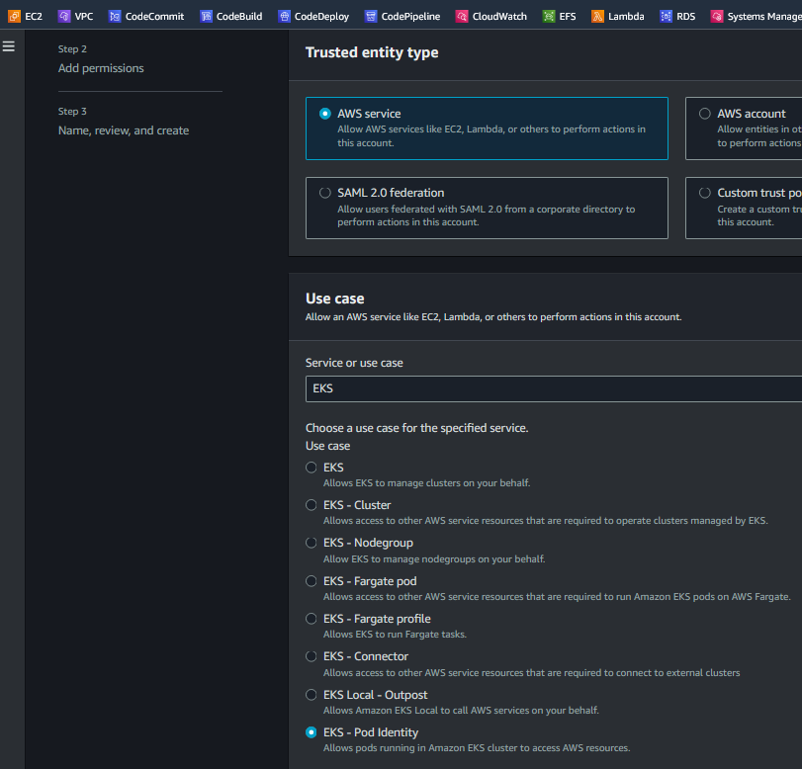Click the CloudWatch label in the shortcuts bar
This screenshot has height=769, width=802.
(499, 17)
